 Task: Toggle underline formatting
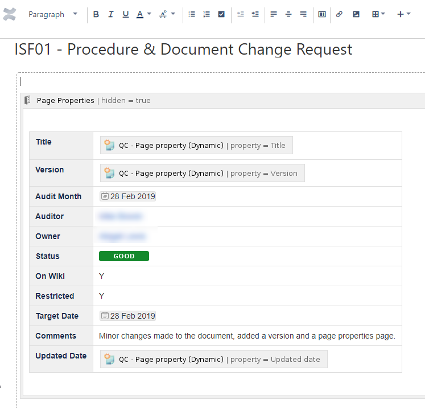coord(126,14)
